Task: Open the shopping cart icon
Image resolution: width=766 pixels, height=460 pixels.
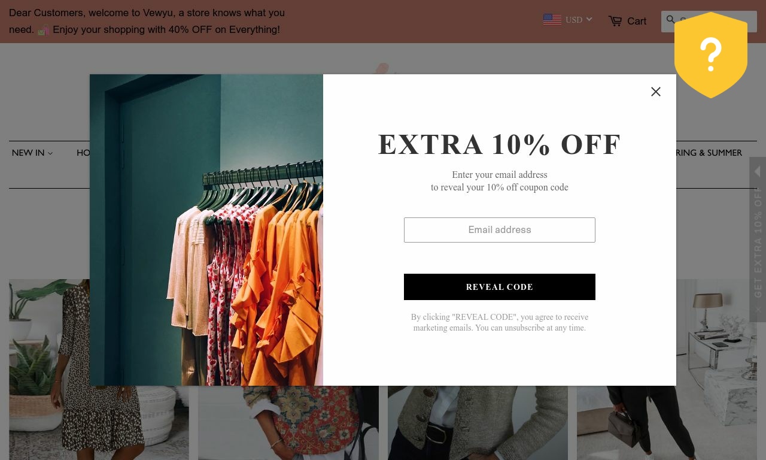Action: coord(615,21)
